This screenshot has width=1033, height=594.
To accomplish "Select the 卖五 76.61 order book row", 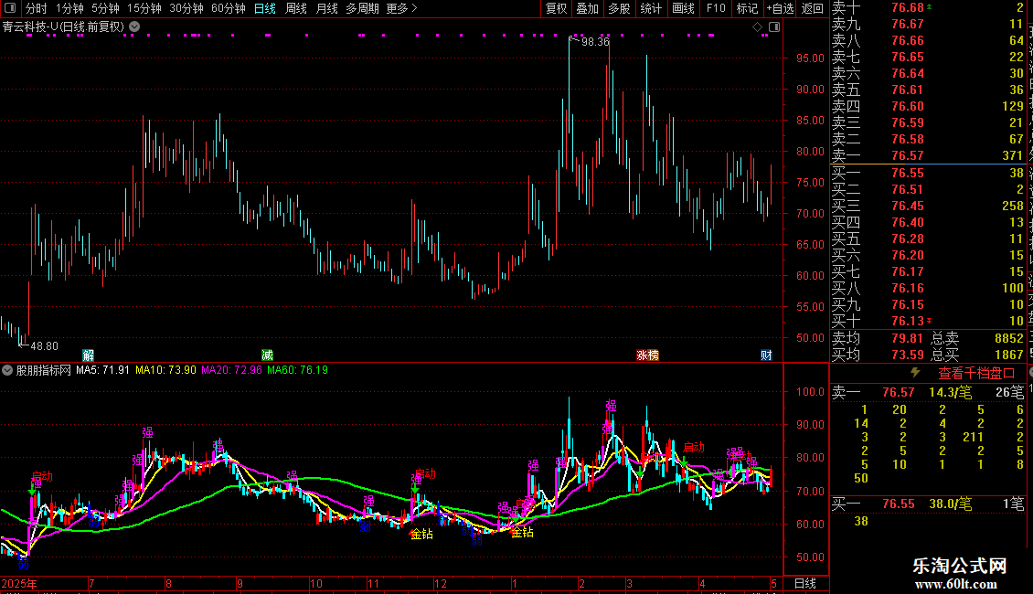I will (x=928, y=90).
